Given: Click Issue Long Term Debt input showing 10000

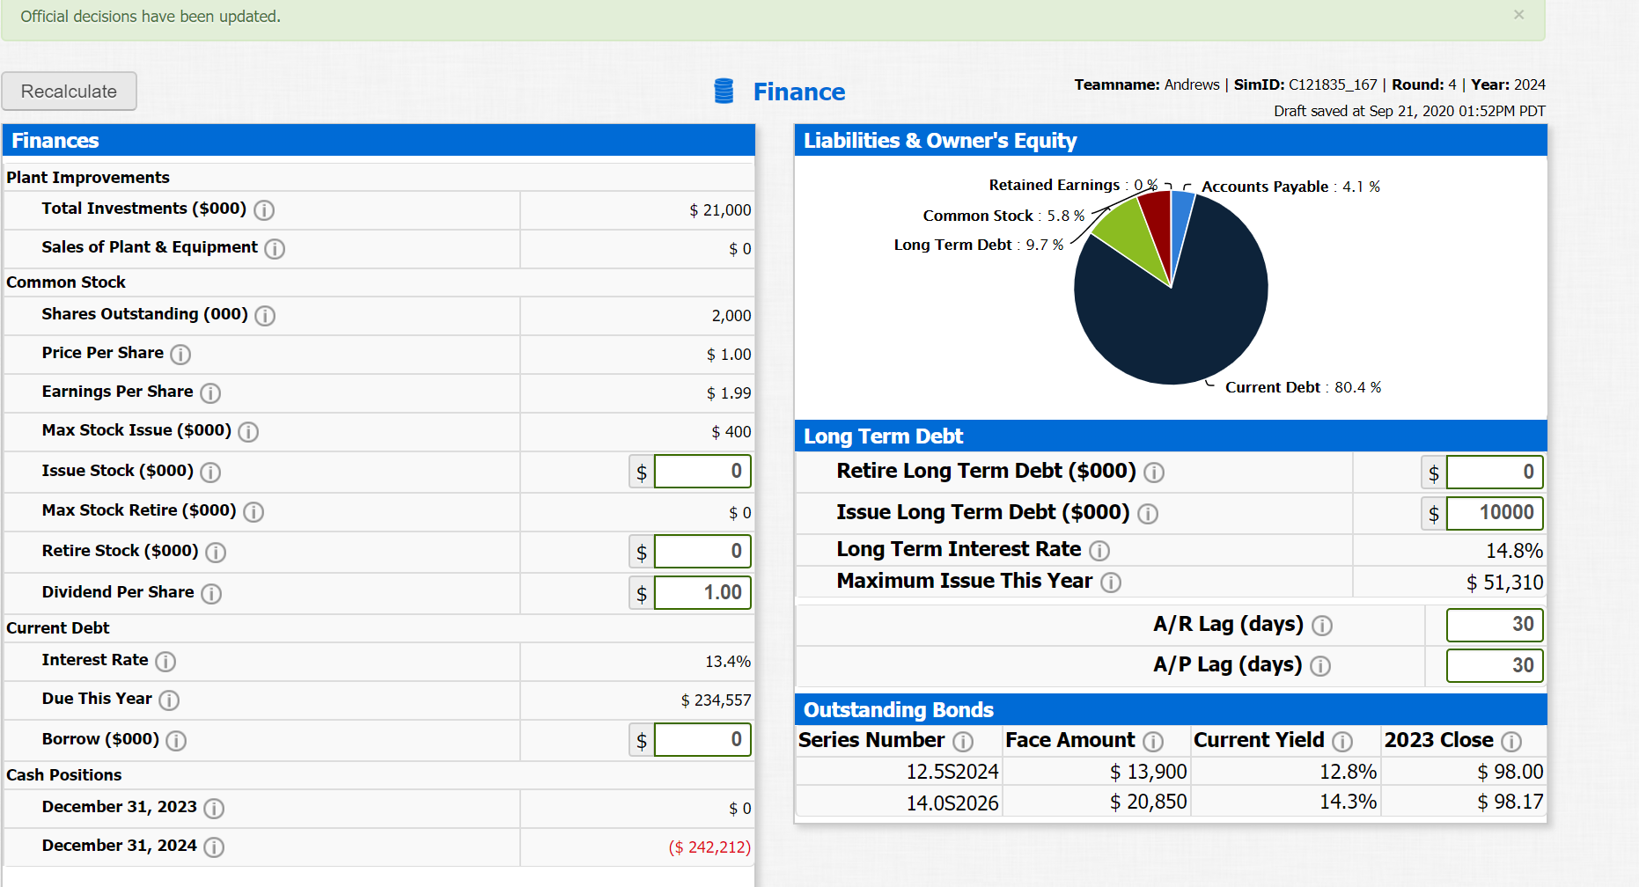Looking at the screenshot, I should pyautogui.click(x=1495, y=512).
